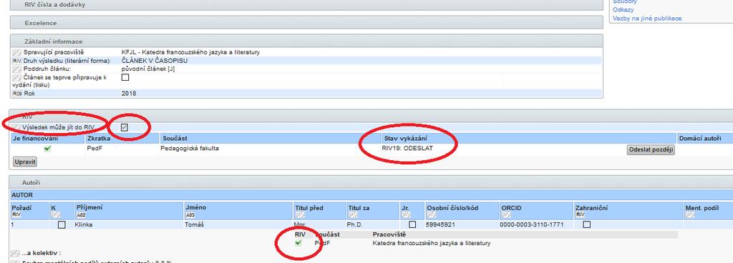Screen dimensions: 733x263
Task: Toggle the Jr. checkbox for author Klinka
Action: pyautogui.click(x=412, y=224)
